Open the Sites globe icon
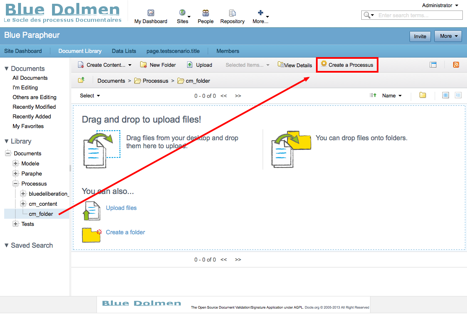467x317 pixels. [x=182, y=13]
